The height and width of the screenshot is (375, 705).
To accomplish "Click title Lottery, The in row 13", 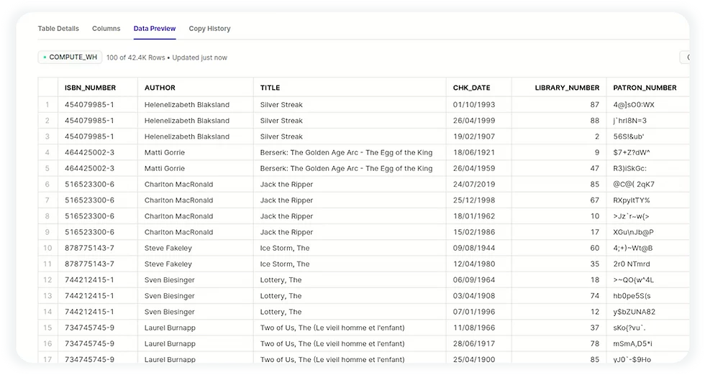I will point(281,296).
